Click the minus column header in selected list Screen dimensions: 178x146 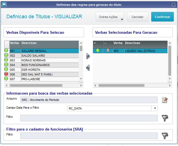coord(108,45)
